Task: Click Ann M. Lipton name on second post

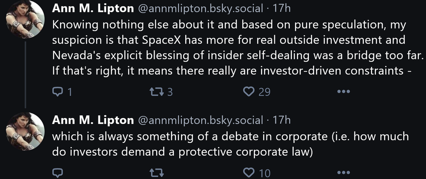Action: click(93, 120)
